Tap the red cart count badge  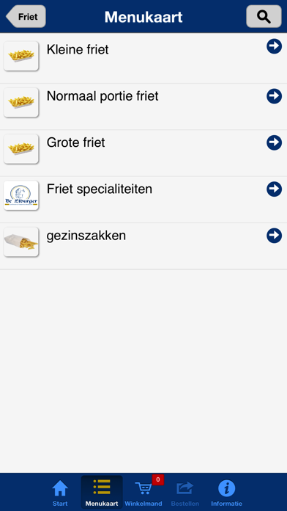pos(158,479)
